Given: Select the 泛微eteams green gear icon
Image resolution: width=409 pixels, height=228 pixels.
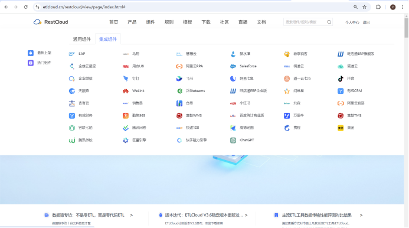Looking at the screenshot, I should 179,91.
